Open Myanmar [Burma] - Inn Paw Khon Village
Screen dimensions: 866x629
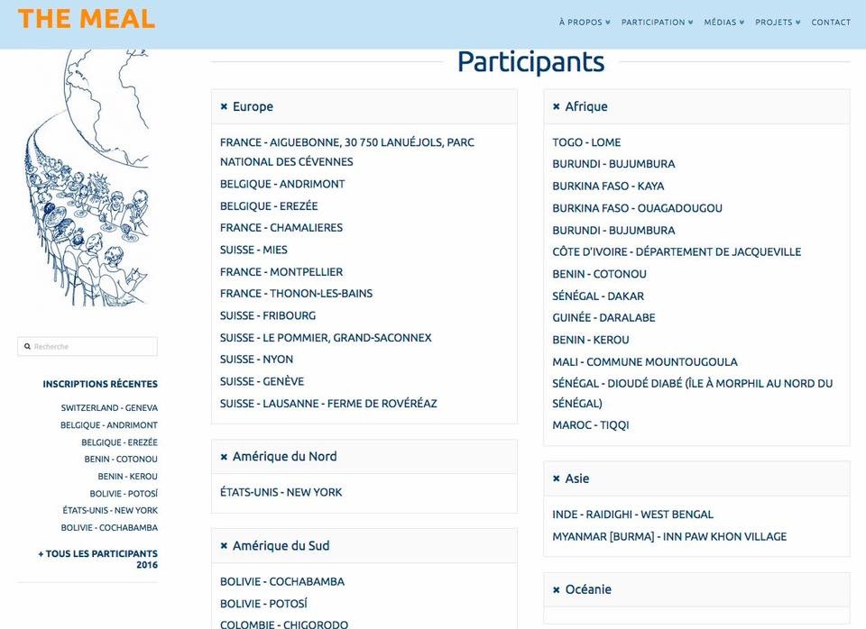click(x=669, y=536)
